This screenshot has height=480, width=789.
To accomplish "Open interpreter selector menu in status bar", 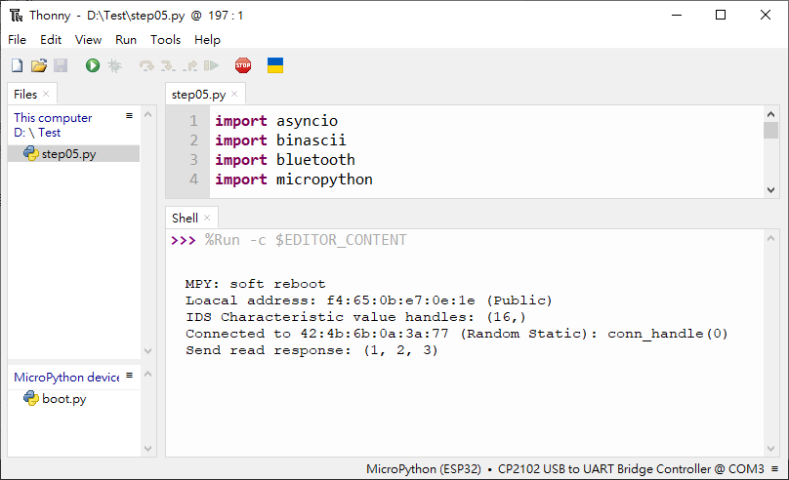I will 775,469.
